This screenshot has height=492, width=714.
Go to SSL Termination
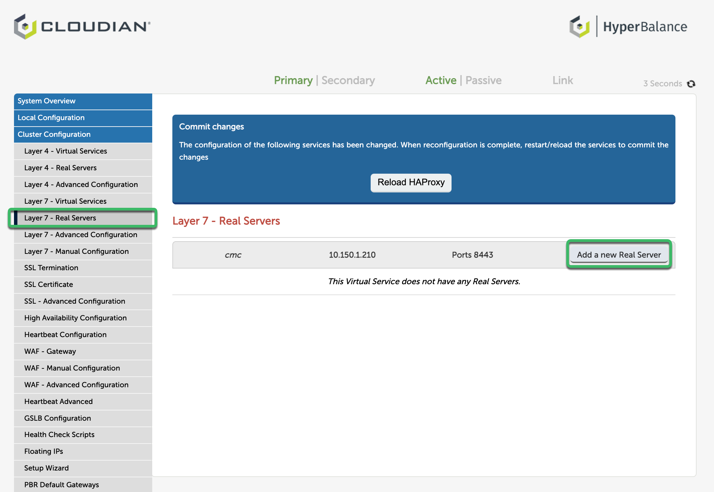click(x=83, y=268)
